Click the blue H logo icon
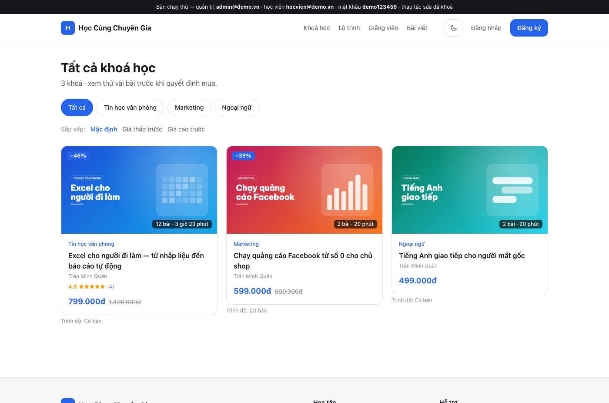The width and height of the screenshot is (609, 403). tap(68, 28)
